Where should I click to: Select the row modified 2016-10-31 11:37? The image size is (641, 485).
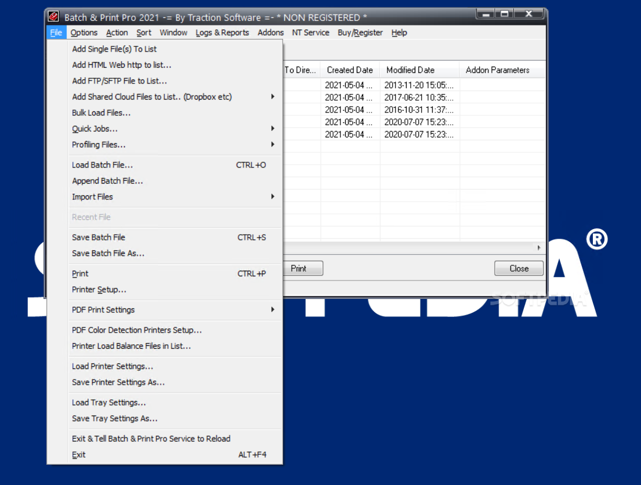click(414, 110)
